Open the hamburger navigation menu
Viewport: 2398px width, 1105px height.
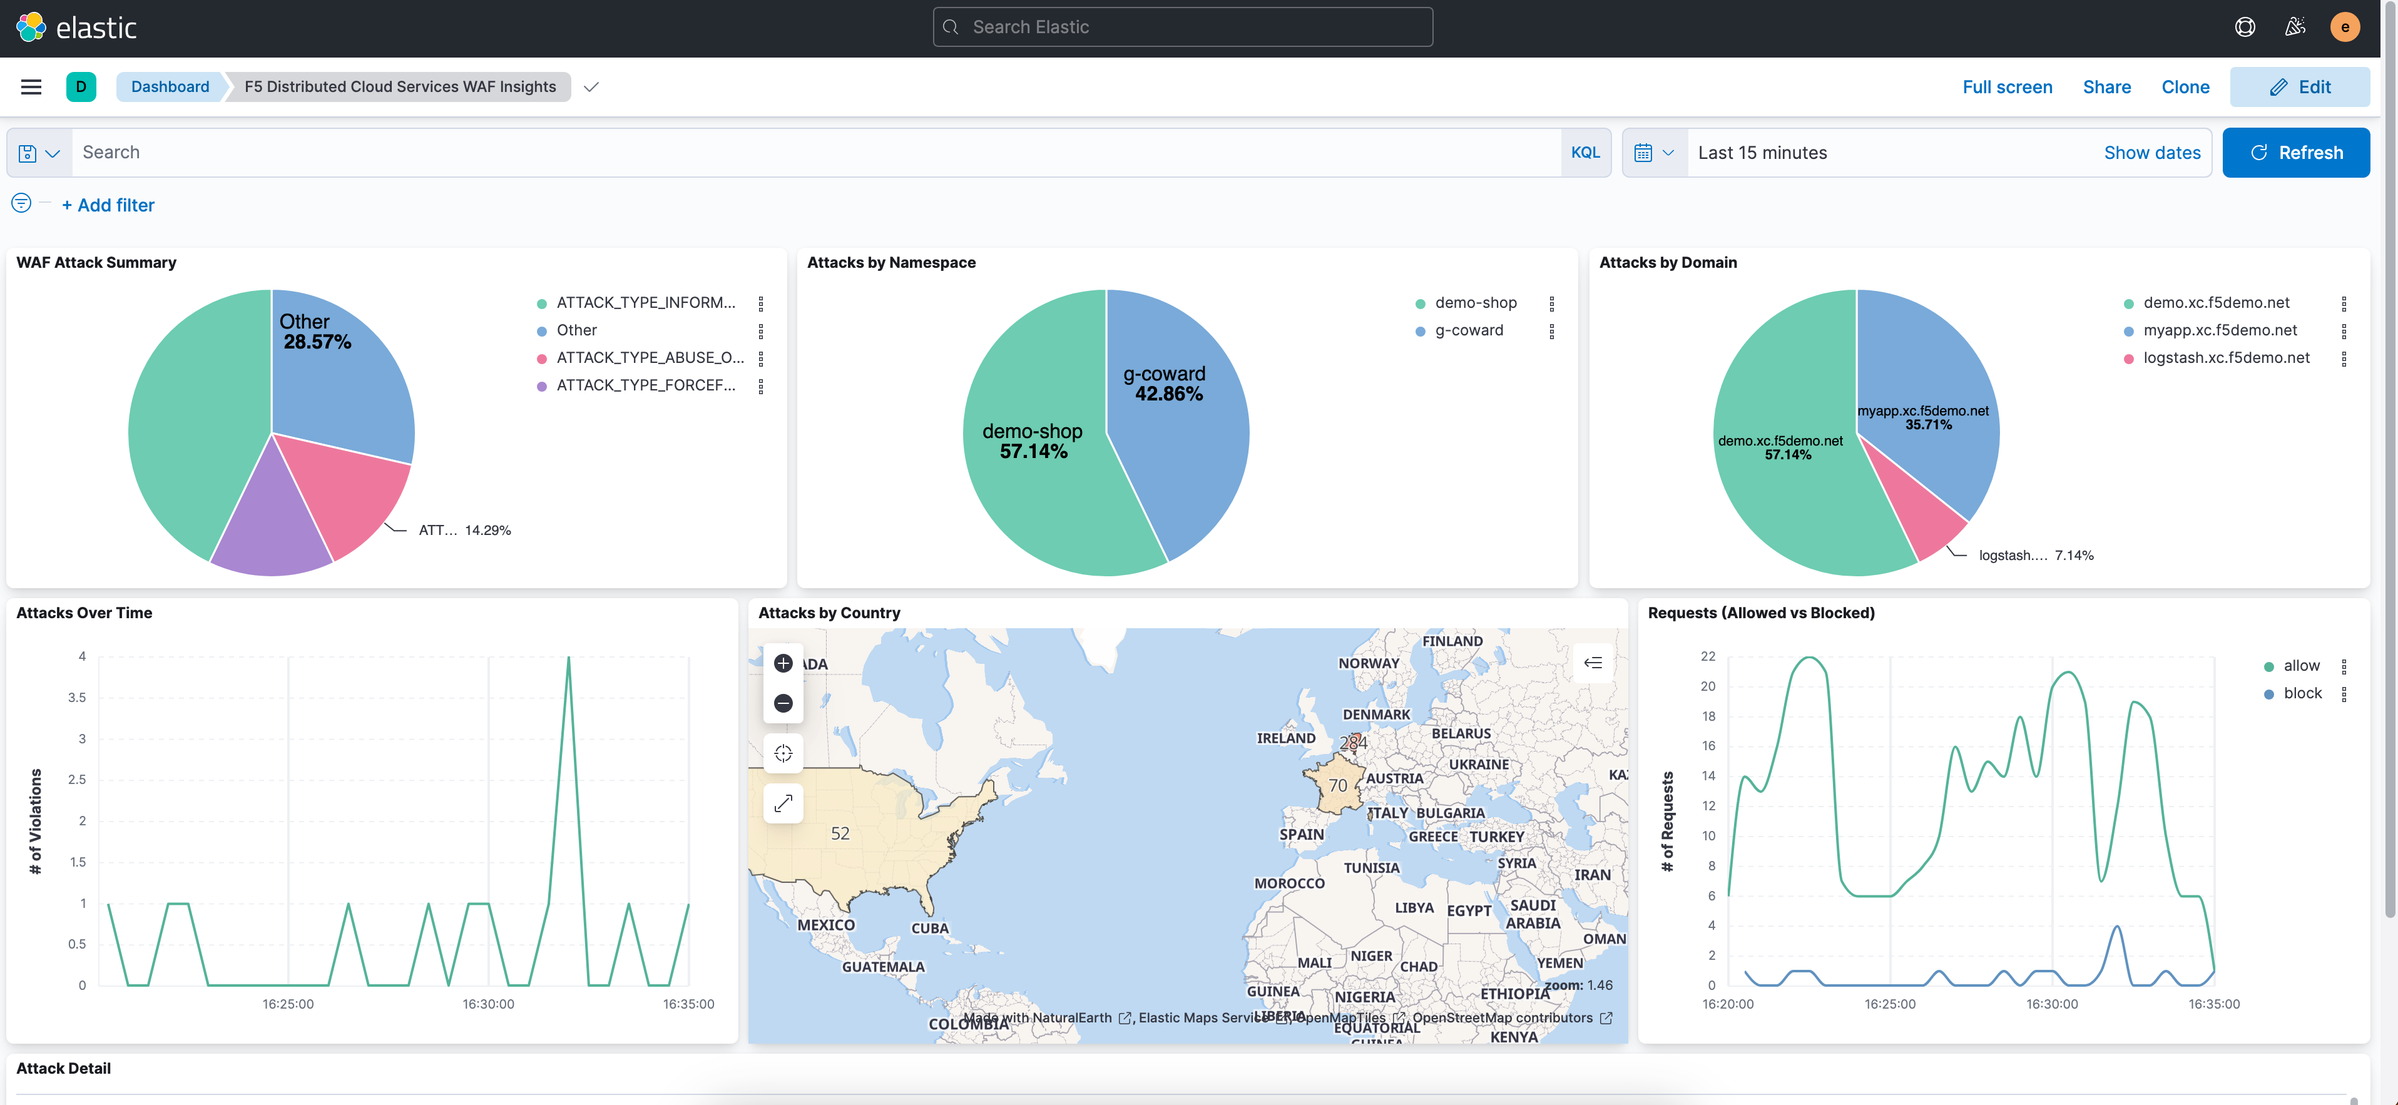coord(31,86)
